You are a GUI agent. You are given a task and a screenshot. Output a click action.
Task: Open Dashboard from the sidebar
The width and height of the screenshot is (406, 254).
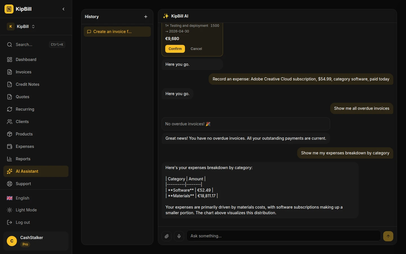pos(26,60)
